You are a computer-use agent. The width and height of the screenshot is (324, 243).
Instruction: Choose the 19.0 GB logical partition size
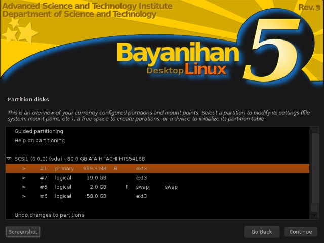(x=97, y=178)
